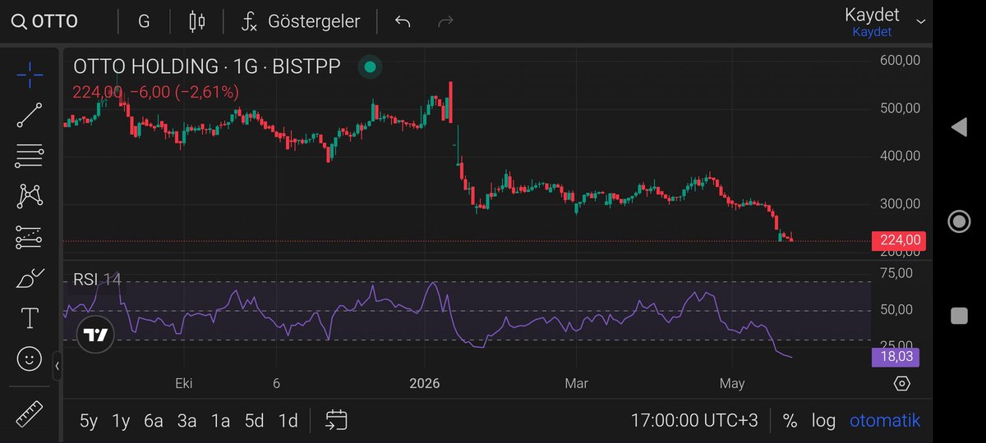986x443 pixels.
Task: Select the XABCD pattern tool
Action: click(x=30, y=195)
